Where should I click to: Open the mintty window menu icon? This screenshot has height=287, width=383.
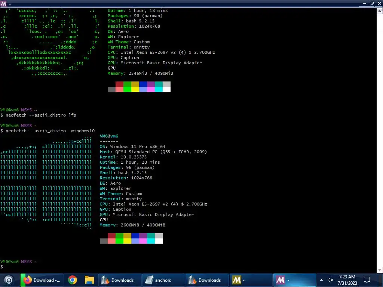(3, 3)
